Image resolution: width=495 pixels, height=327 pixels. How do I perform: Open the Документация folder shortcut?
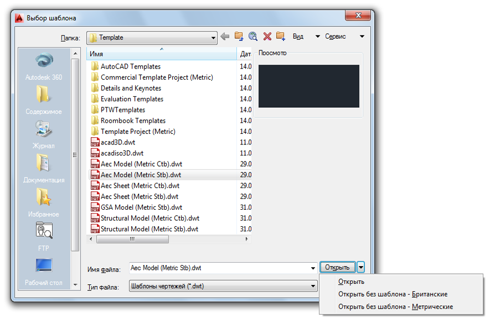(44, 169)
